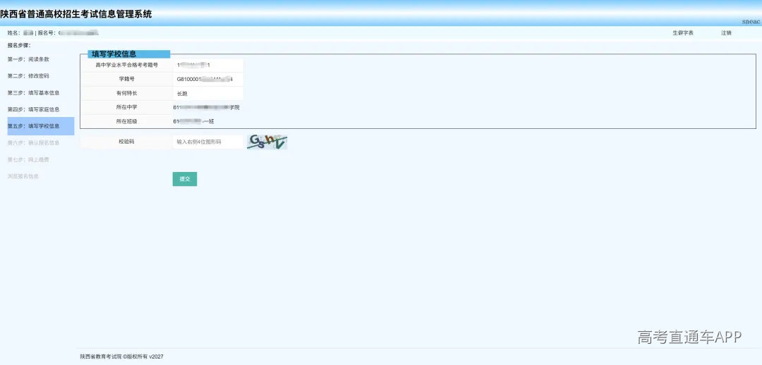Click the 所在班级 value
The height and width of the screenshot is (365, 762).
pyautogui.click(x=193, y=121)
